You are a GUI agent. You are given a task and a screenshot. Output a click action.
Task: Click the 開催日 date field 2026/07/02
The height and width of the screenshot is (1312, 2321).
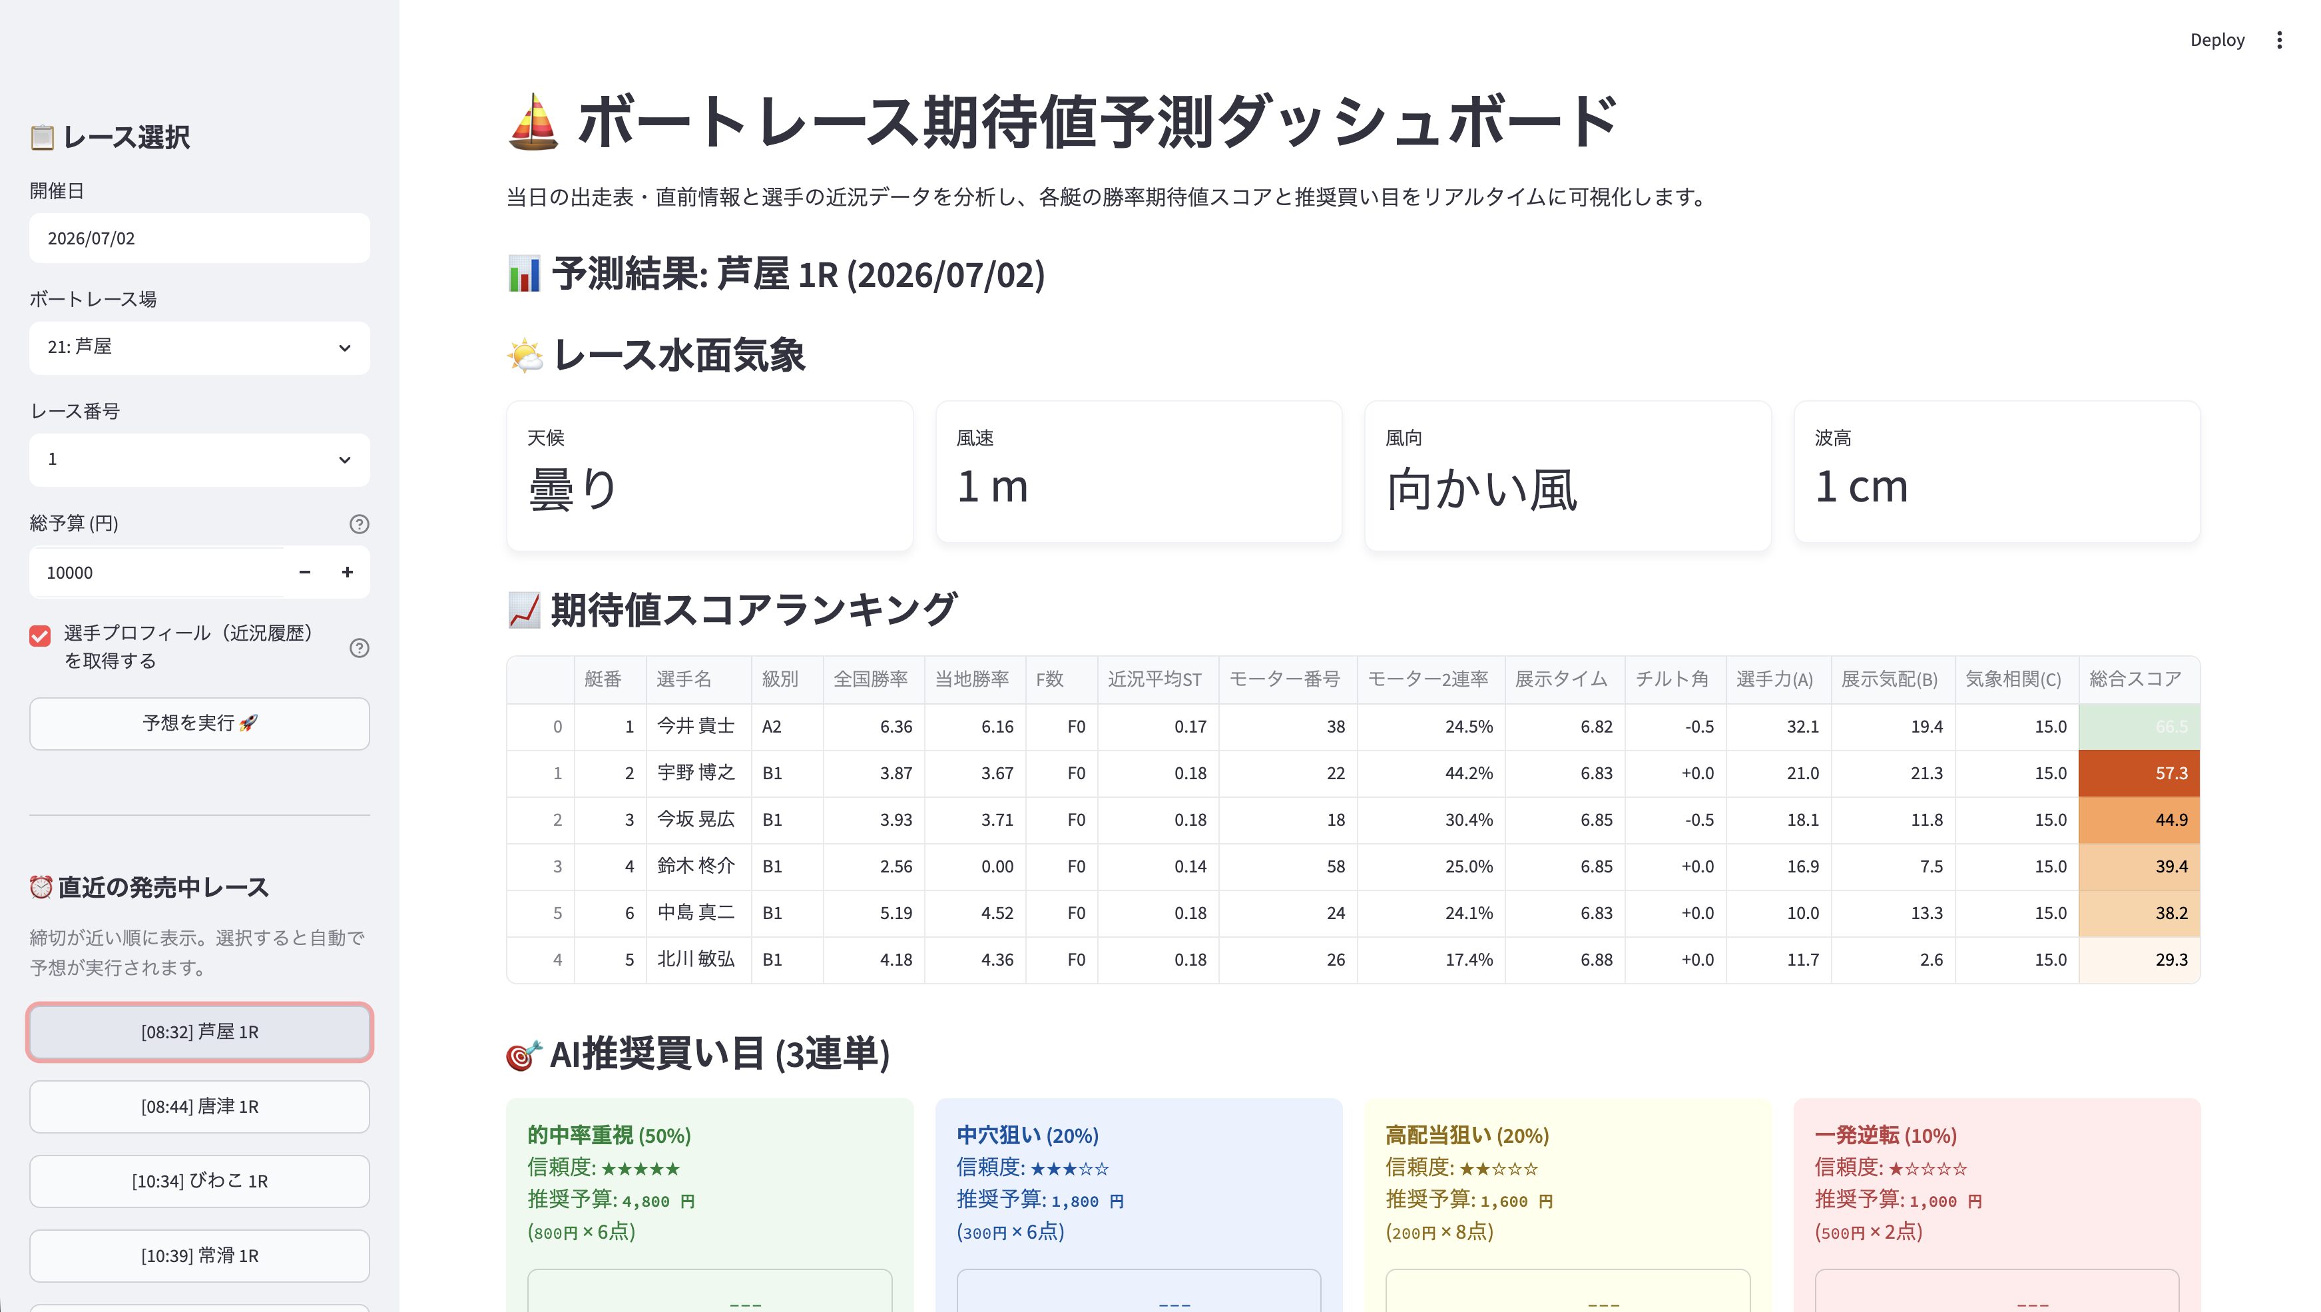point(199,238)
